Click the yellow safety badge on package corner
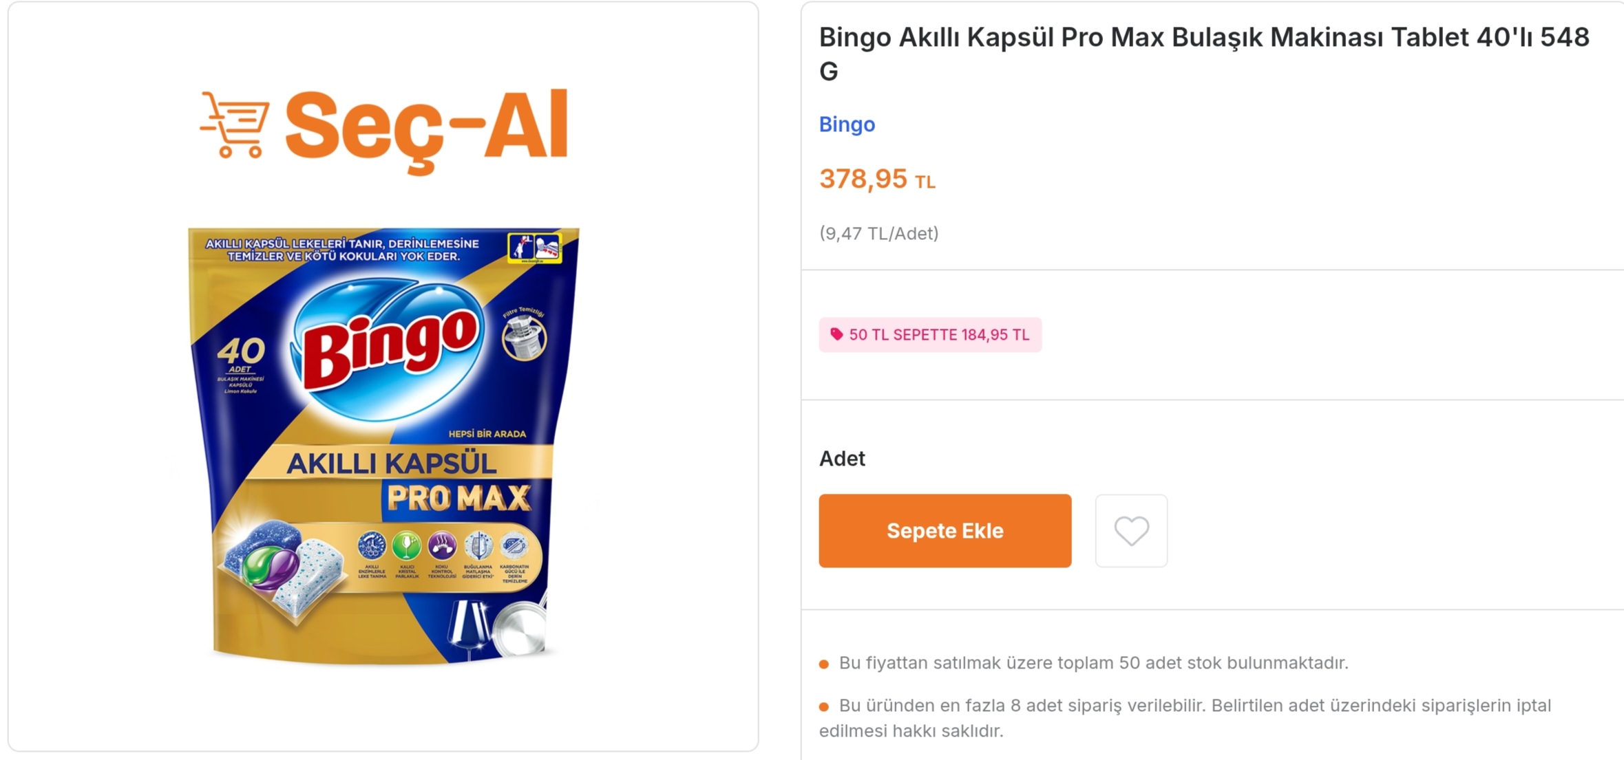This screenshot has height=760, width=1624. click(x=534, y=248)
